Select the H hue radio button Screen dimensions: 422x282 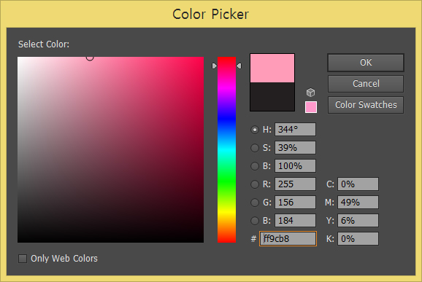(x=255, y=130)
